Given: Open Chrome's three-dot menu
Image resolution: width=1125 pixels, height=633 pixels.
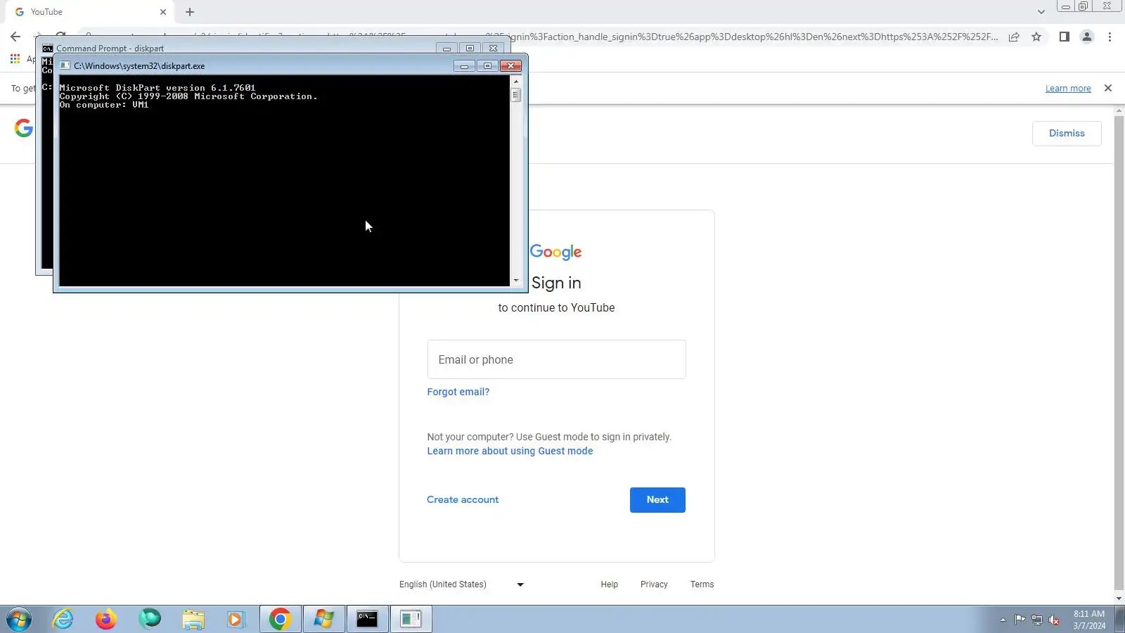Looking at the screenshot, I should (1110, 37).
